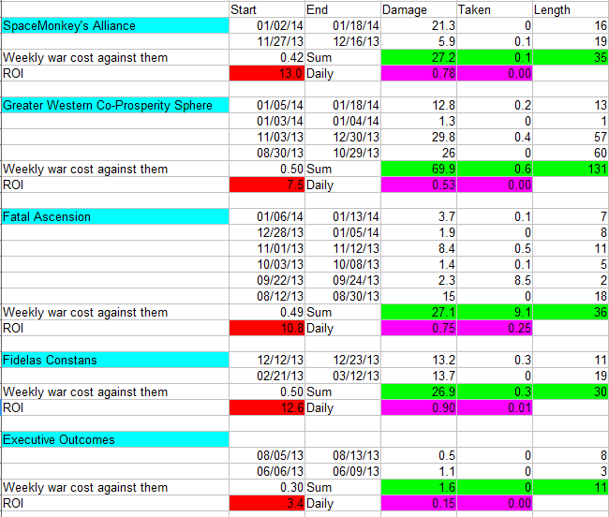
Task: Select the green Sum damage cell 27.1
Action: [x=419, y=312]
